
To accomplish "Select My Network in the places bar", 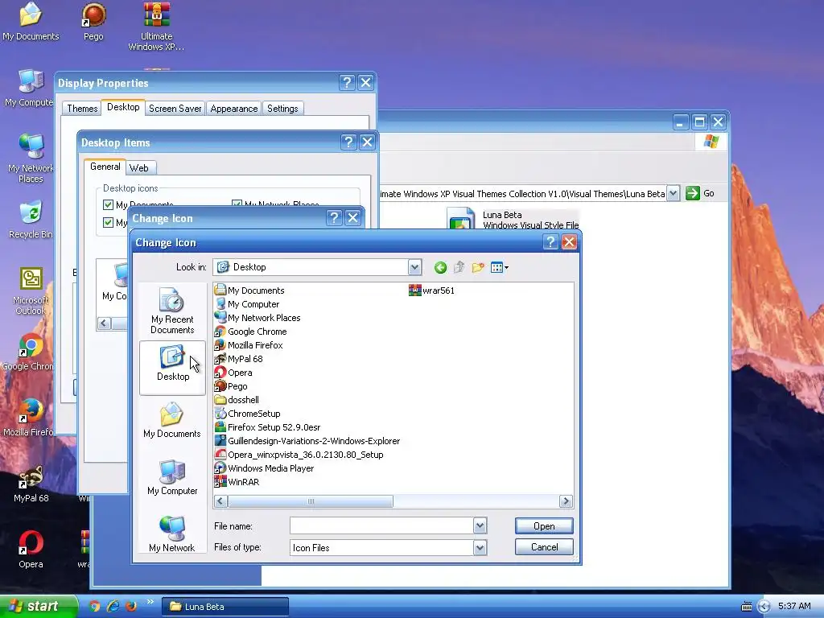I will pos(172,534).
